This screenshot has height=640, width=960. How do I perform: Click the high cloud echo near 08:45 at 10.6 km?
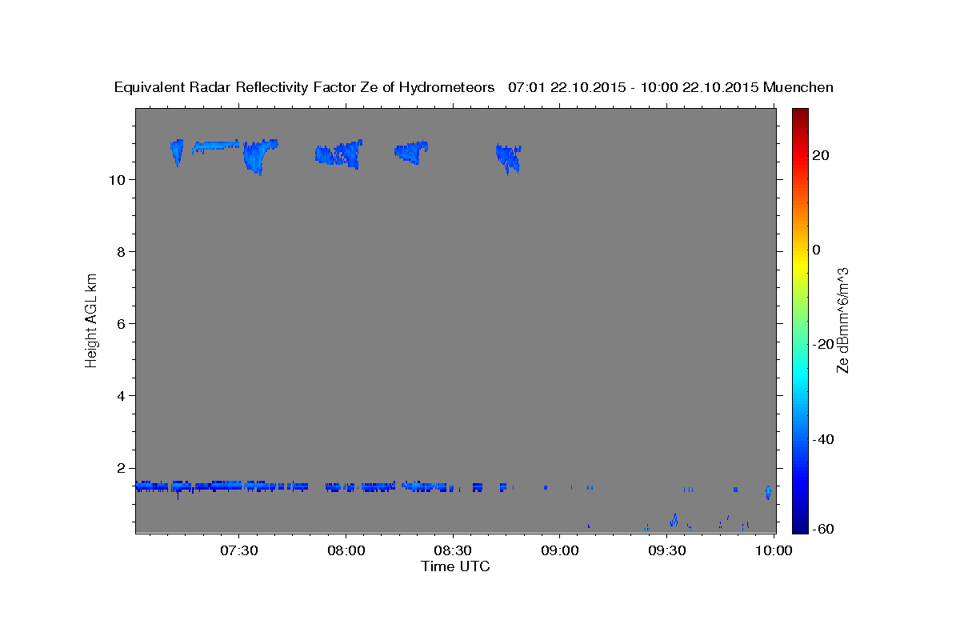click(508, 158)
